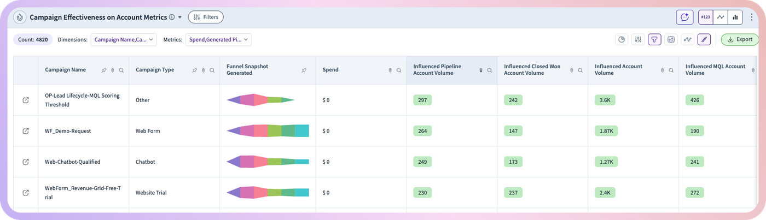
Task: Switch to the bar chart view
Action: (x=735, y=17)
